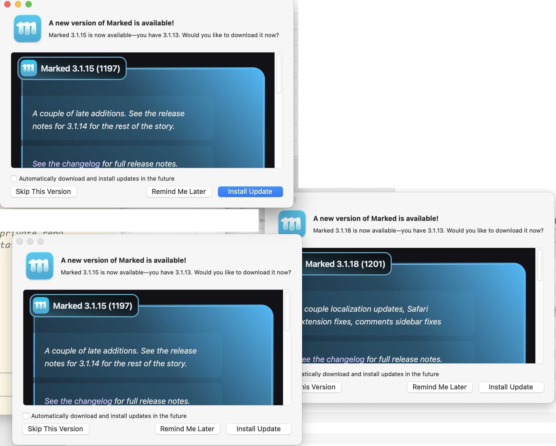Skip This Version in the lower 3.1.15 dialog
This screenshot has height=446, width=556.
click(x=56, y=429)
